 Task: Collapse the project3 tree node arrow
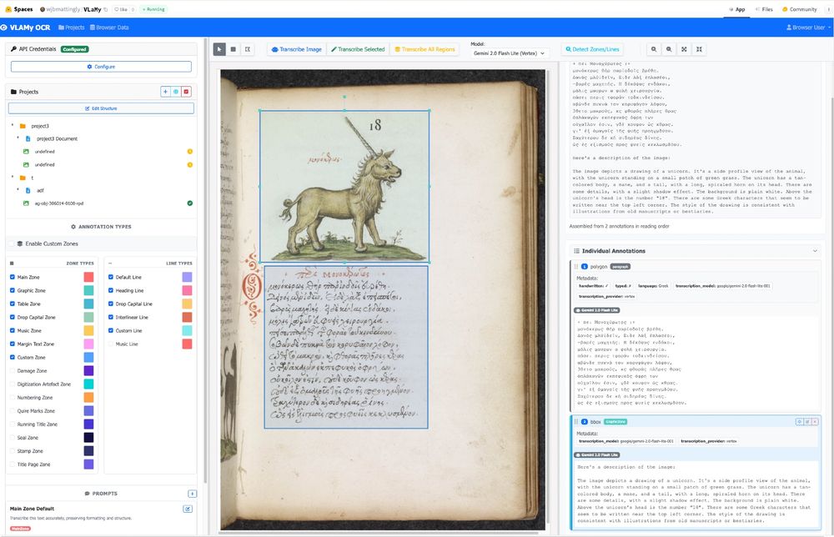[13, 125]
